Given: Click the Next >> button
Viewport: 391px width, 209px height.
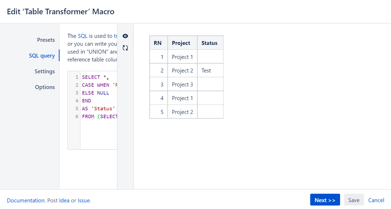Looking at the screenshot, I should point(325,200).
